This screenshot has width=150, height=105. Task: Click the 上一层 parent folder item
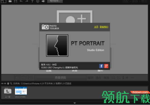coord(8,93)
